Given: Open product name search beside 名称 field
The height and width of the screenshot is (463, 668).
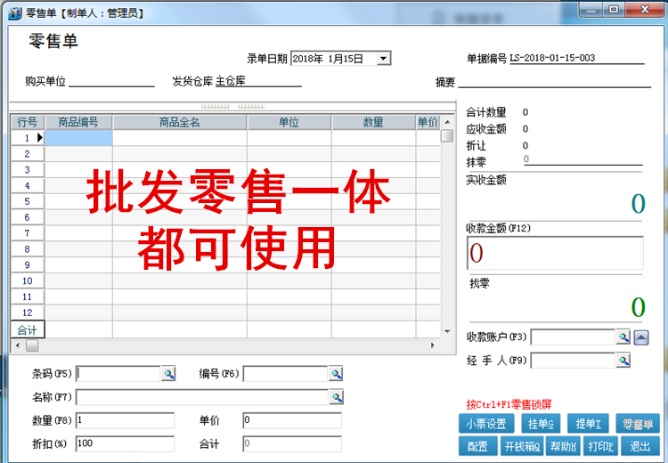Looking at the screenshot, I should click(336, 397).
